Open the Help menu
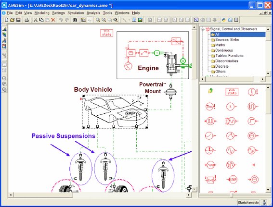 click(x=136, y=13)
